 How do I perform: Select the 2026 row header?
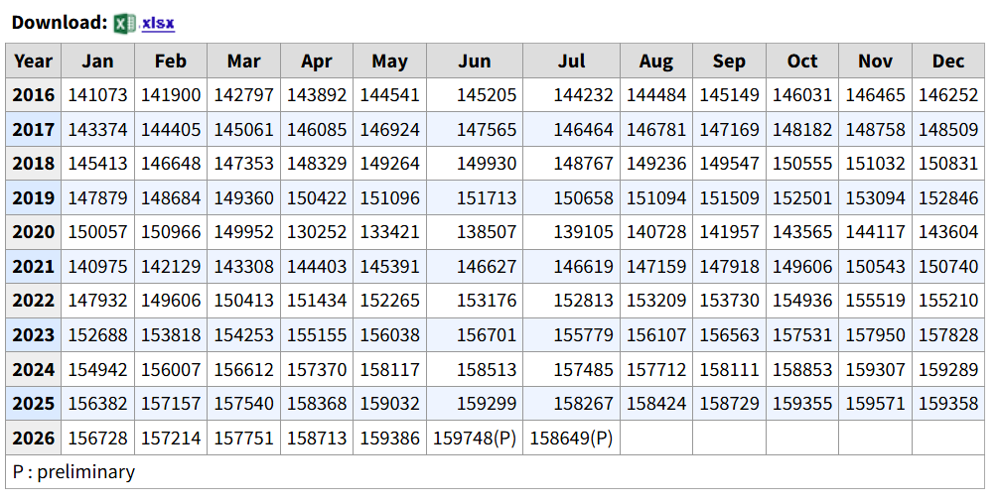click(33, 439)
